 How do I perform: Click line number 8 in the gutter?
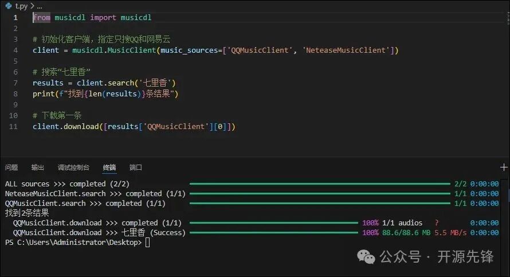tap(15, 93)
